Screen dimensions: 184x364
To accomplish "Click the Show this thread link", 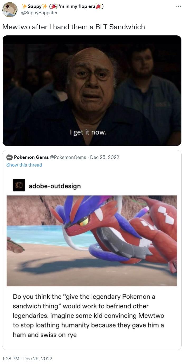I will pos(24,165).
